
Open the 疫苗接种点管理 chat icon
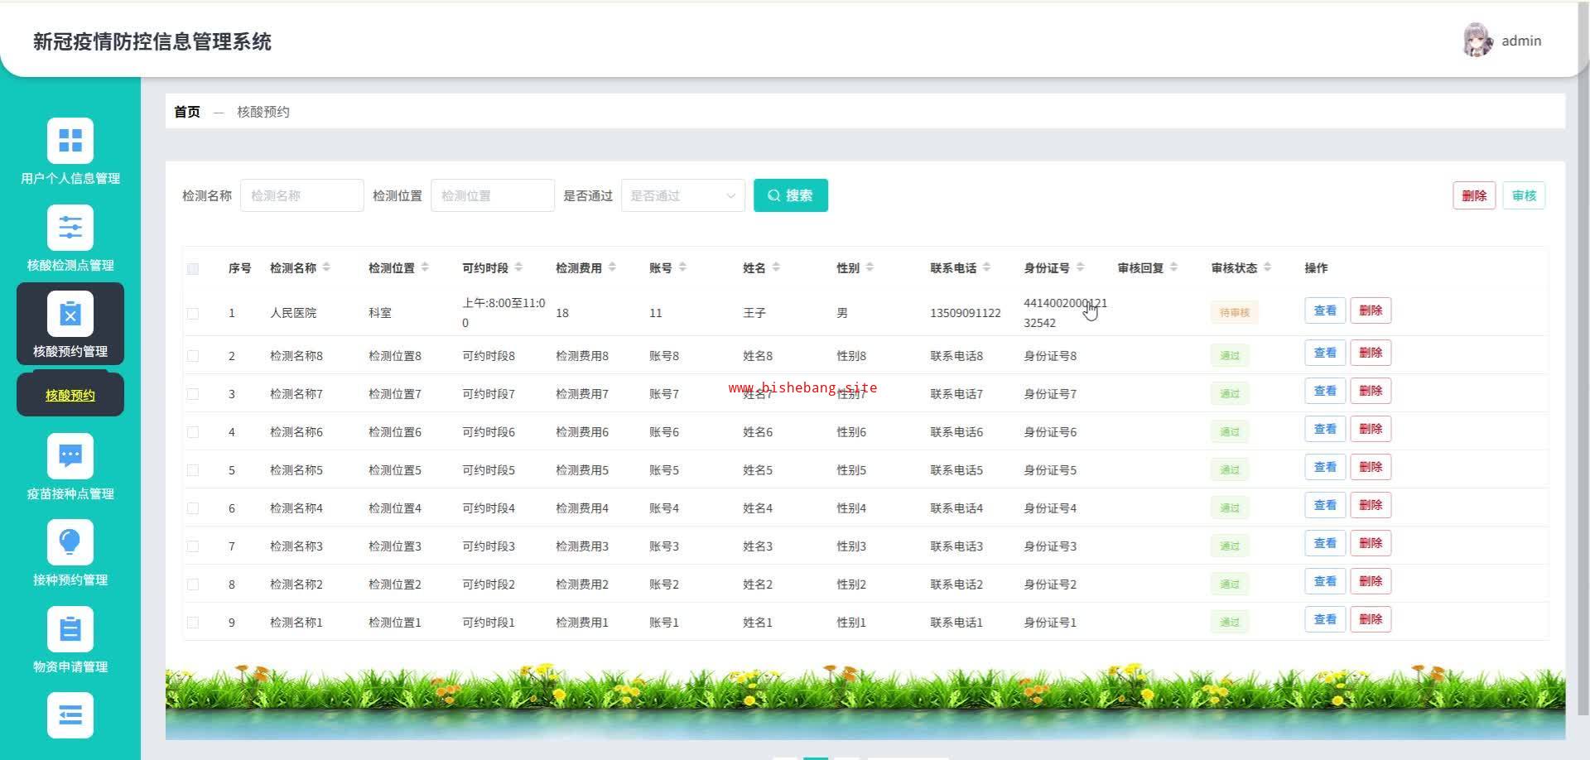70,456
